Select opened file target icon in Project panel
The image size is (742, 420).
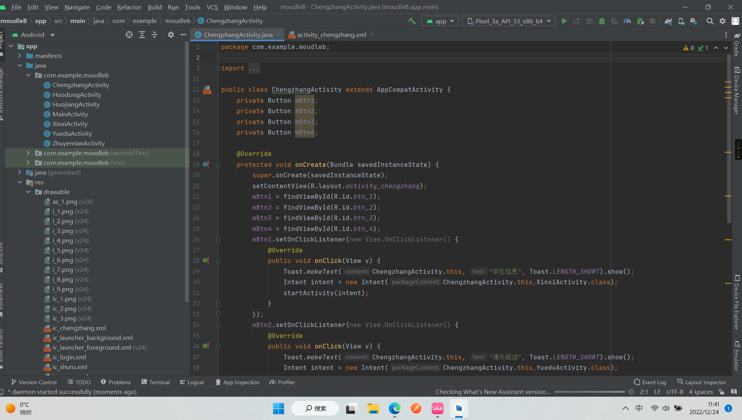coord(129,35)
